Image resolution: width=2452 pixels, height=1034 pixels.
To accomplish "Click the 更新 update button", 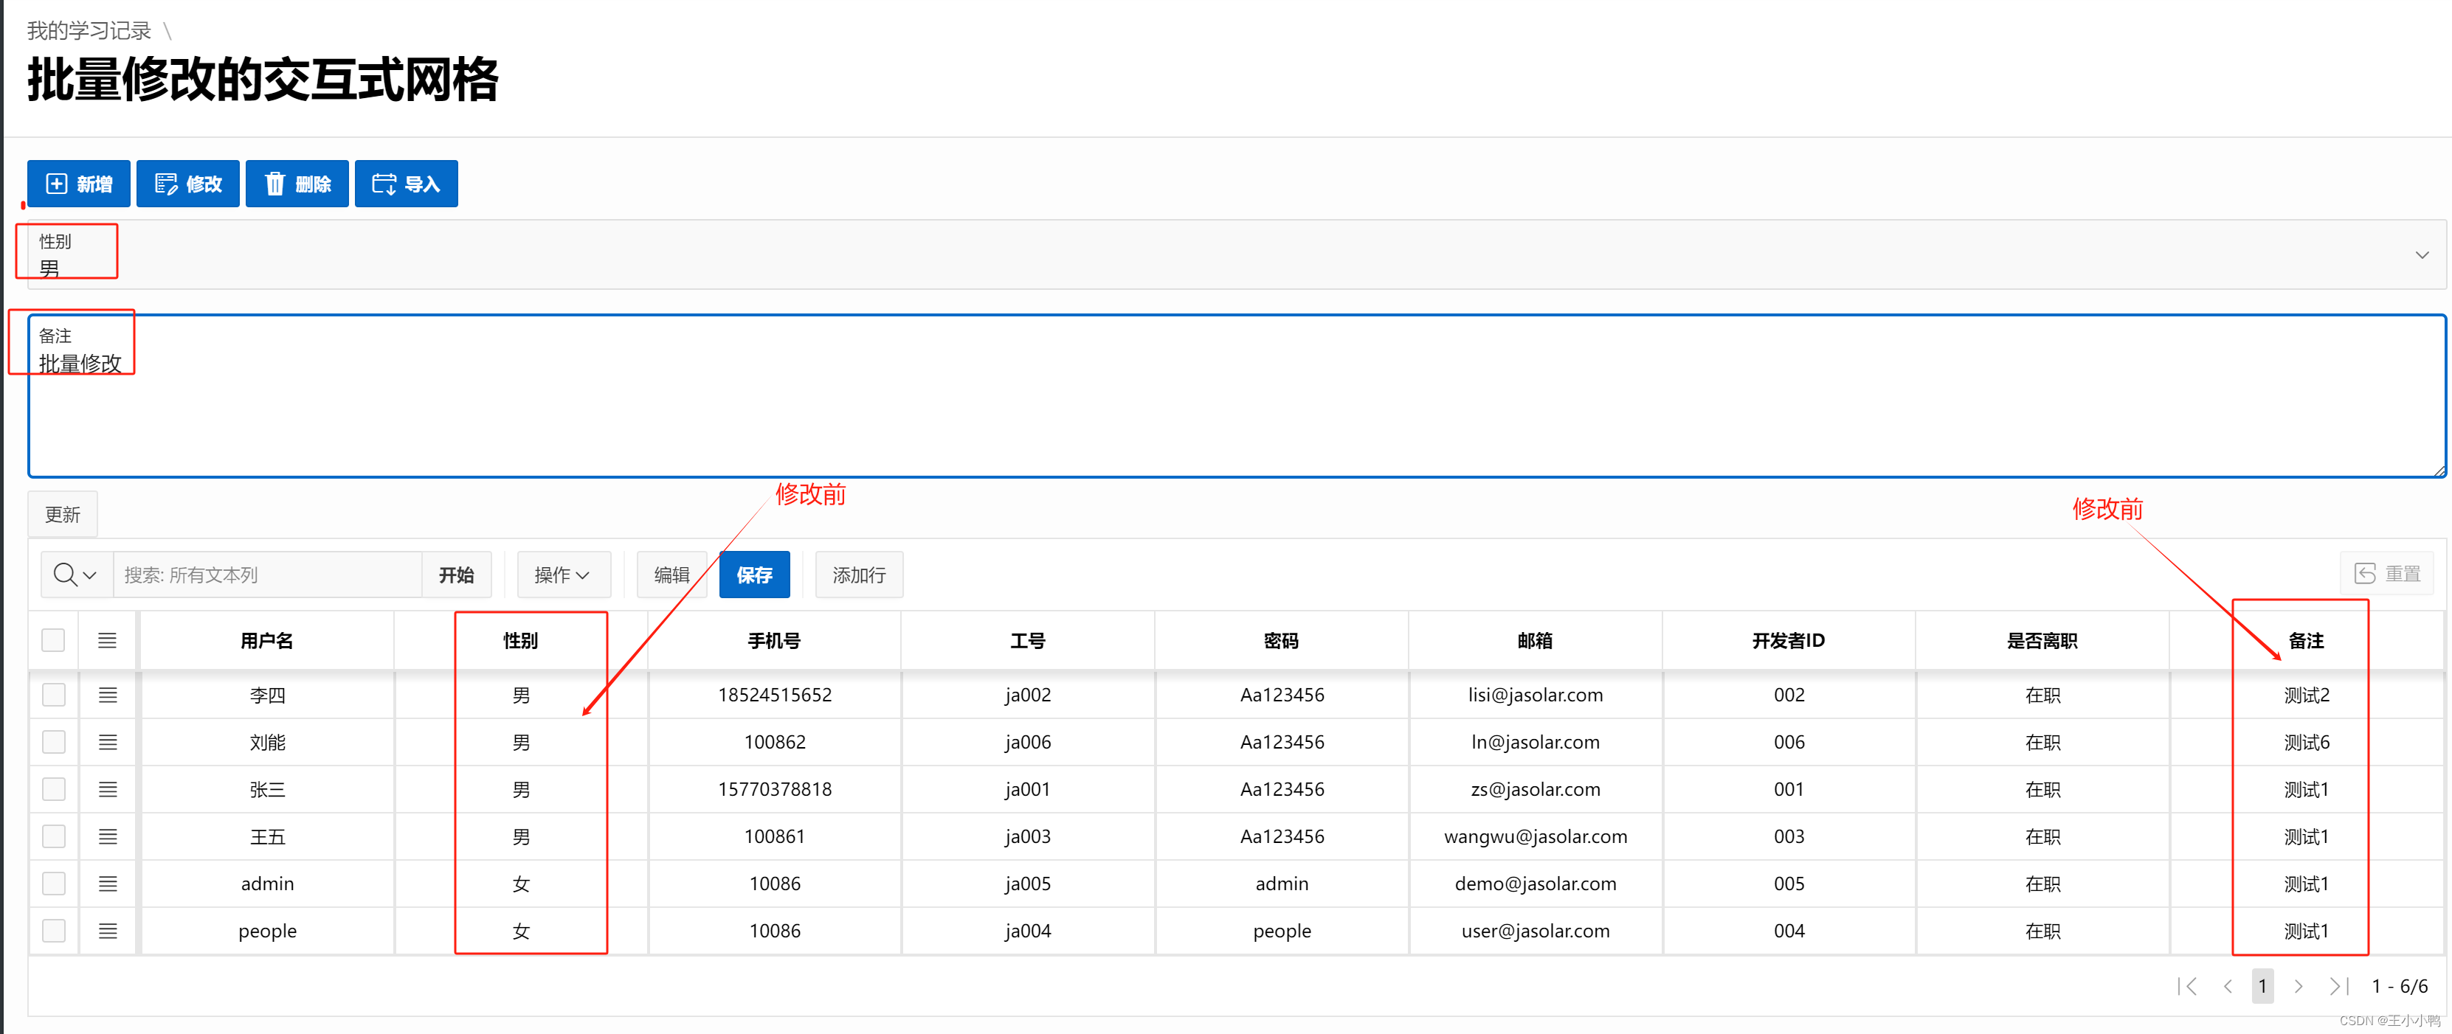I will coord(63,515).
